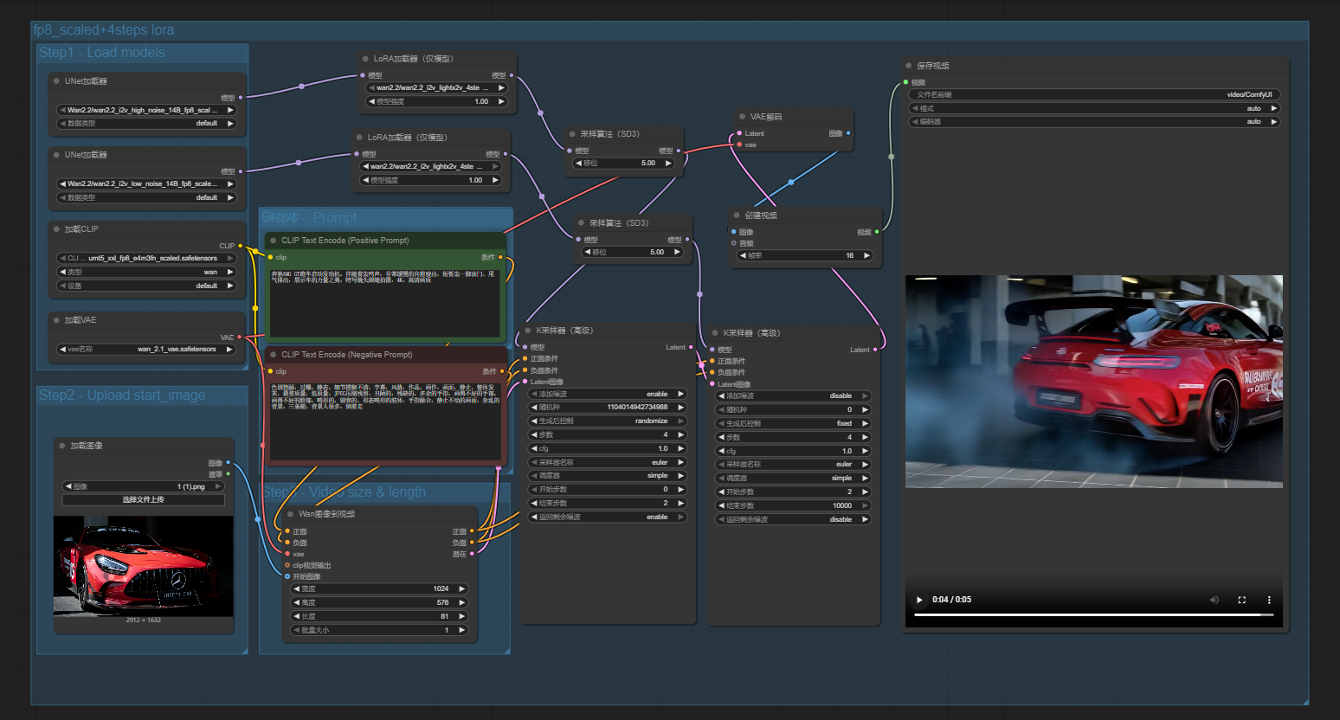Open the 格式 auto selector in 保存视频
This screenshot has height=720, width=1340.
tap(1094, 109)
